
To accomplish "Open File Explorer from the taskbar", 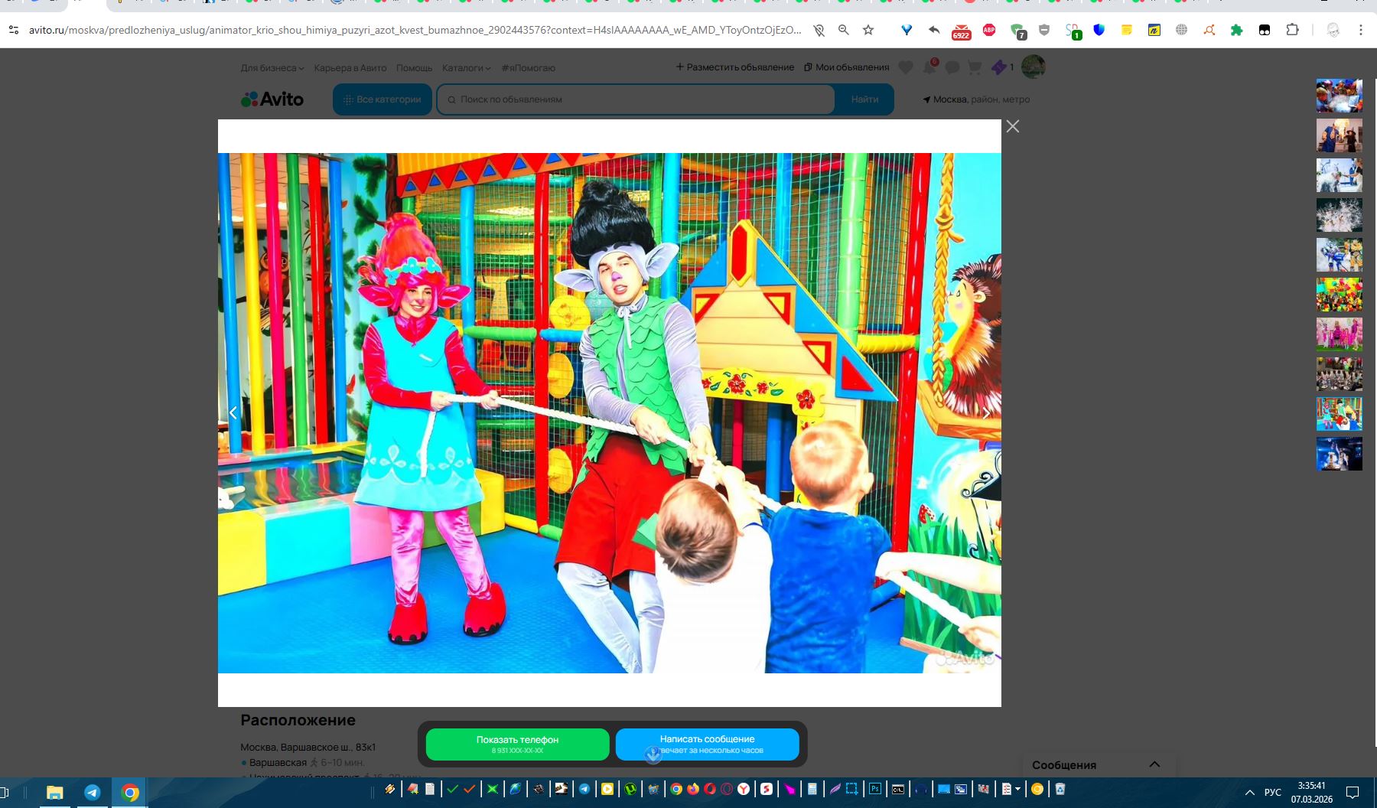I will [54, 792].
